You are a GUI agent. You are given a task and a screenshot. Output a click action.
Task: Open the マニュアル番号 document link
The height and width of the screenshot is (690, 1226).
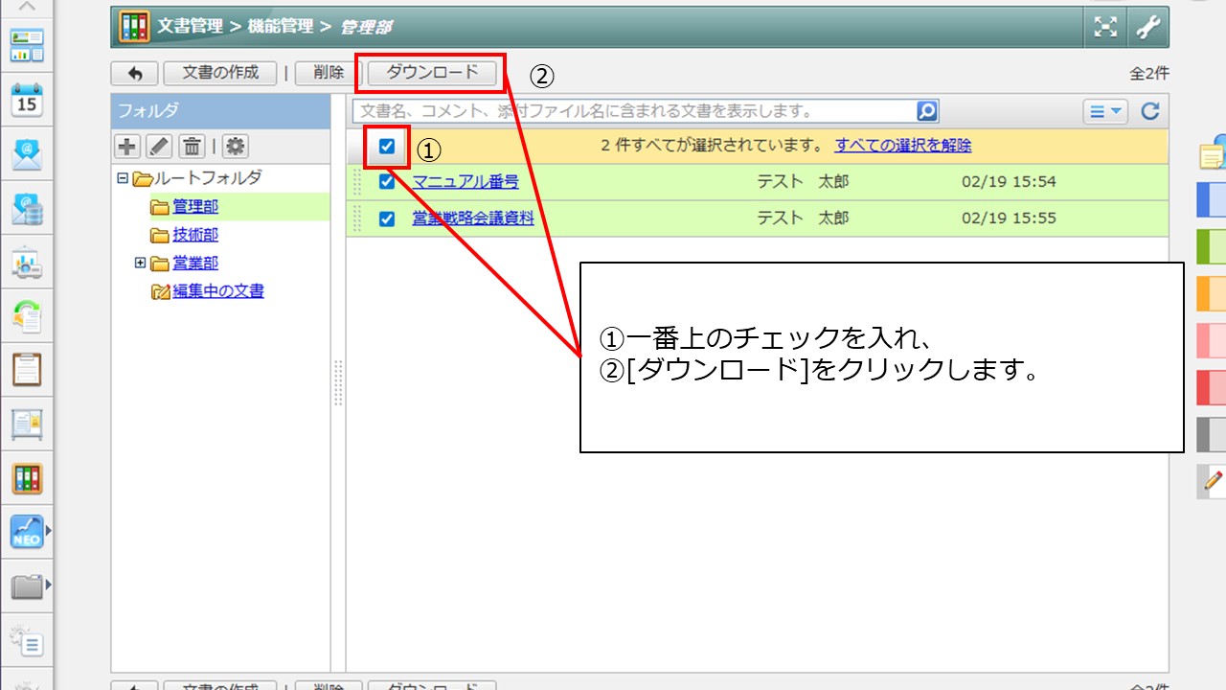465,182
